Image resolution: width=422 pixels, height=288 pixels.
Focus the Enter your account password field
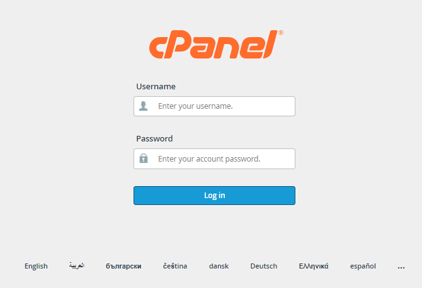(x=214, y=158)
